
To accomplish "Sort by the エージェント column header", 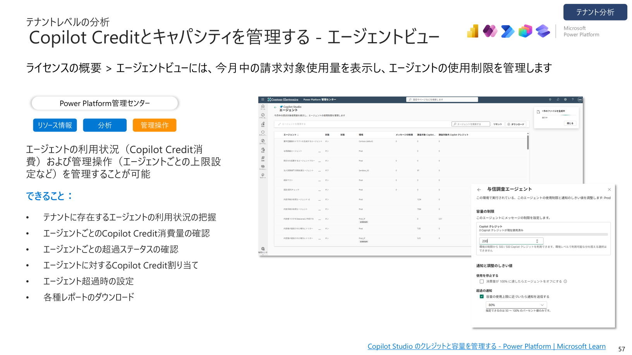I will 291,135.
